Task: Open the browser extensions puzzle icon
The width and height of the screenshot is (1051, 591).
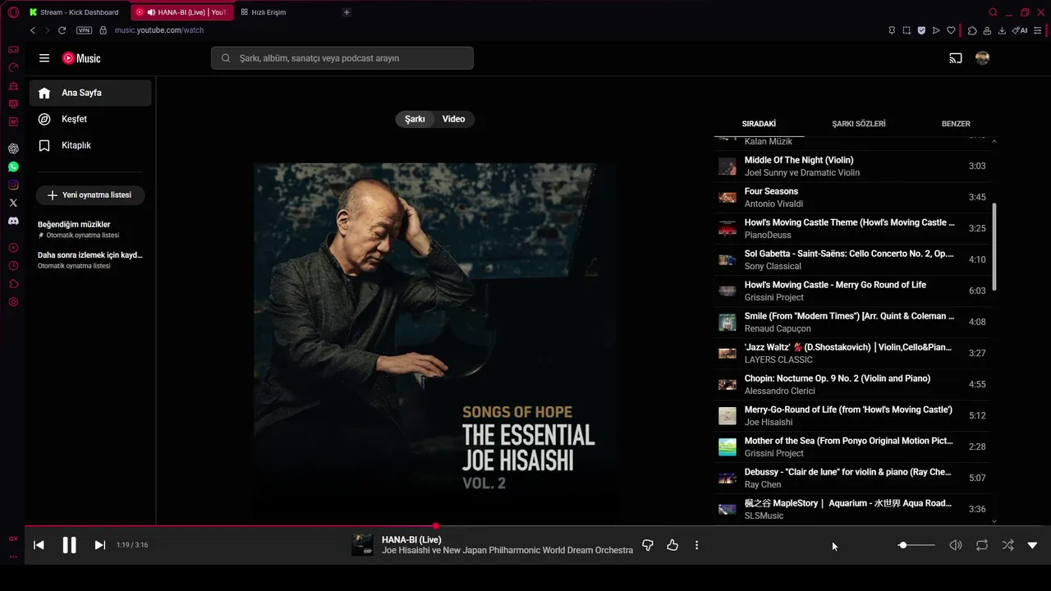Action: [x=972, y=30]
